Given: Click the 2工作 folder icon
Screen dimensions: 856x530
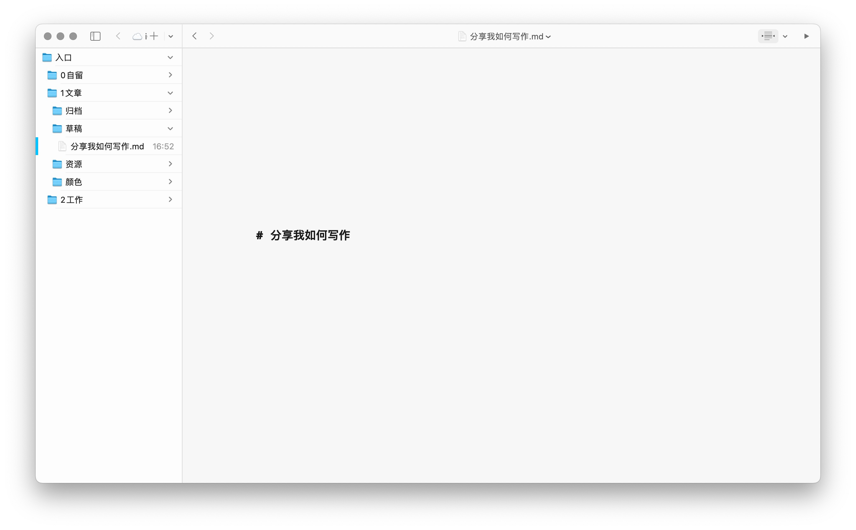Looking at the screenshot, I should point(52,200).
